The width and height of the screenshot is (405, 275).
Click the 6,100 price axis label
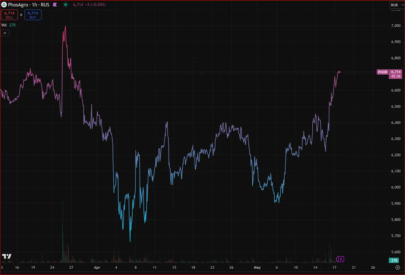point(396,171)
